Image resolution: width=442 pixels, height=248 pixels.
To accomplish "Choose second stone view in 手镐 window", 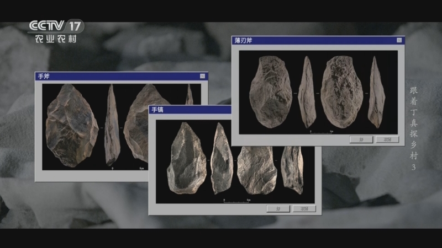I will (220, 157).
